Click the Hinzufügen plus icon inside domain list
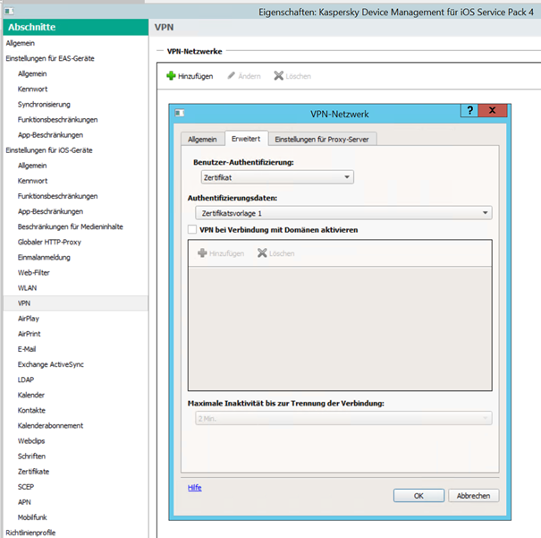The width and height of the screenshot is (541, 538). pyautogui.click(x=201, y=253)
